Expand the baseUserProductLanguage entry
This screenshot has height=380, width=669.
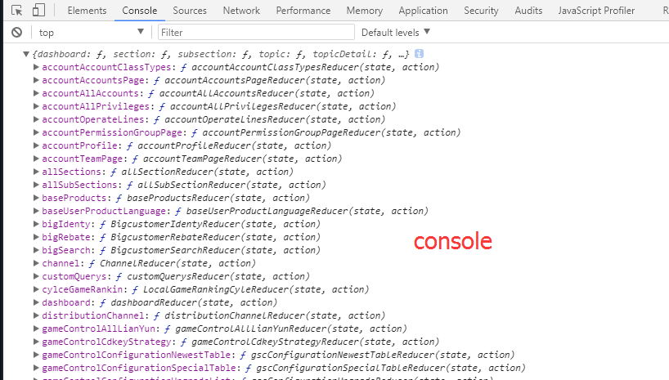(x=36, y=211)
